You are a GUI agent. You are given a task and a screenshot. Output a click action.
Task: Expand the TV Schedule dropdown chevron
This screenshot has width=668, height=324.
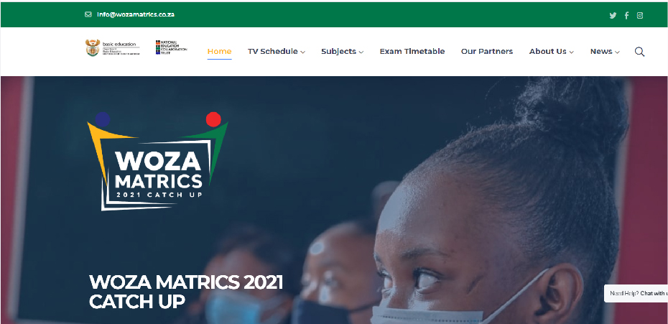[x=302, y=52]
